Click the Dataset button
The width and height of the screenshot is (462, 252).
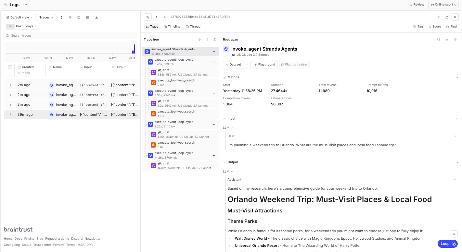[233, 65]
